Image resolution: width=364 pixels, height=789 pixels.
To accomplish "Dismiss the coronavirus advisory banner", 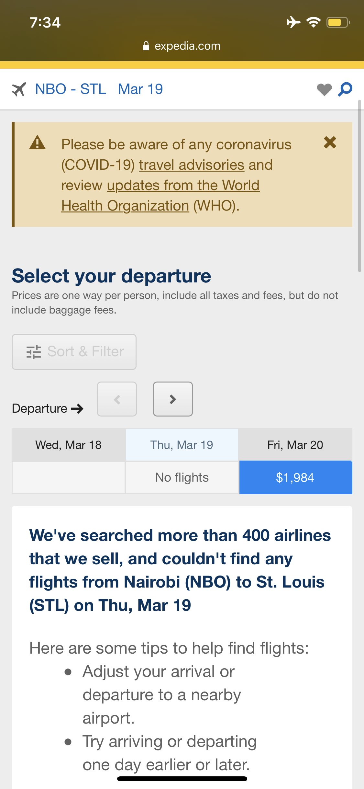I will point(330,142).
